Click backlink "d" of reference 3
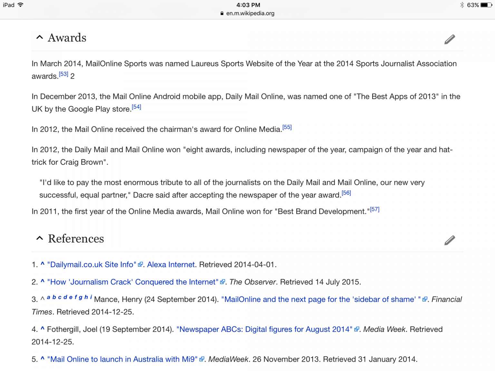The height and width of the screenshot is (371, 495). (x=65, y=297)
